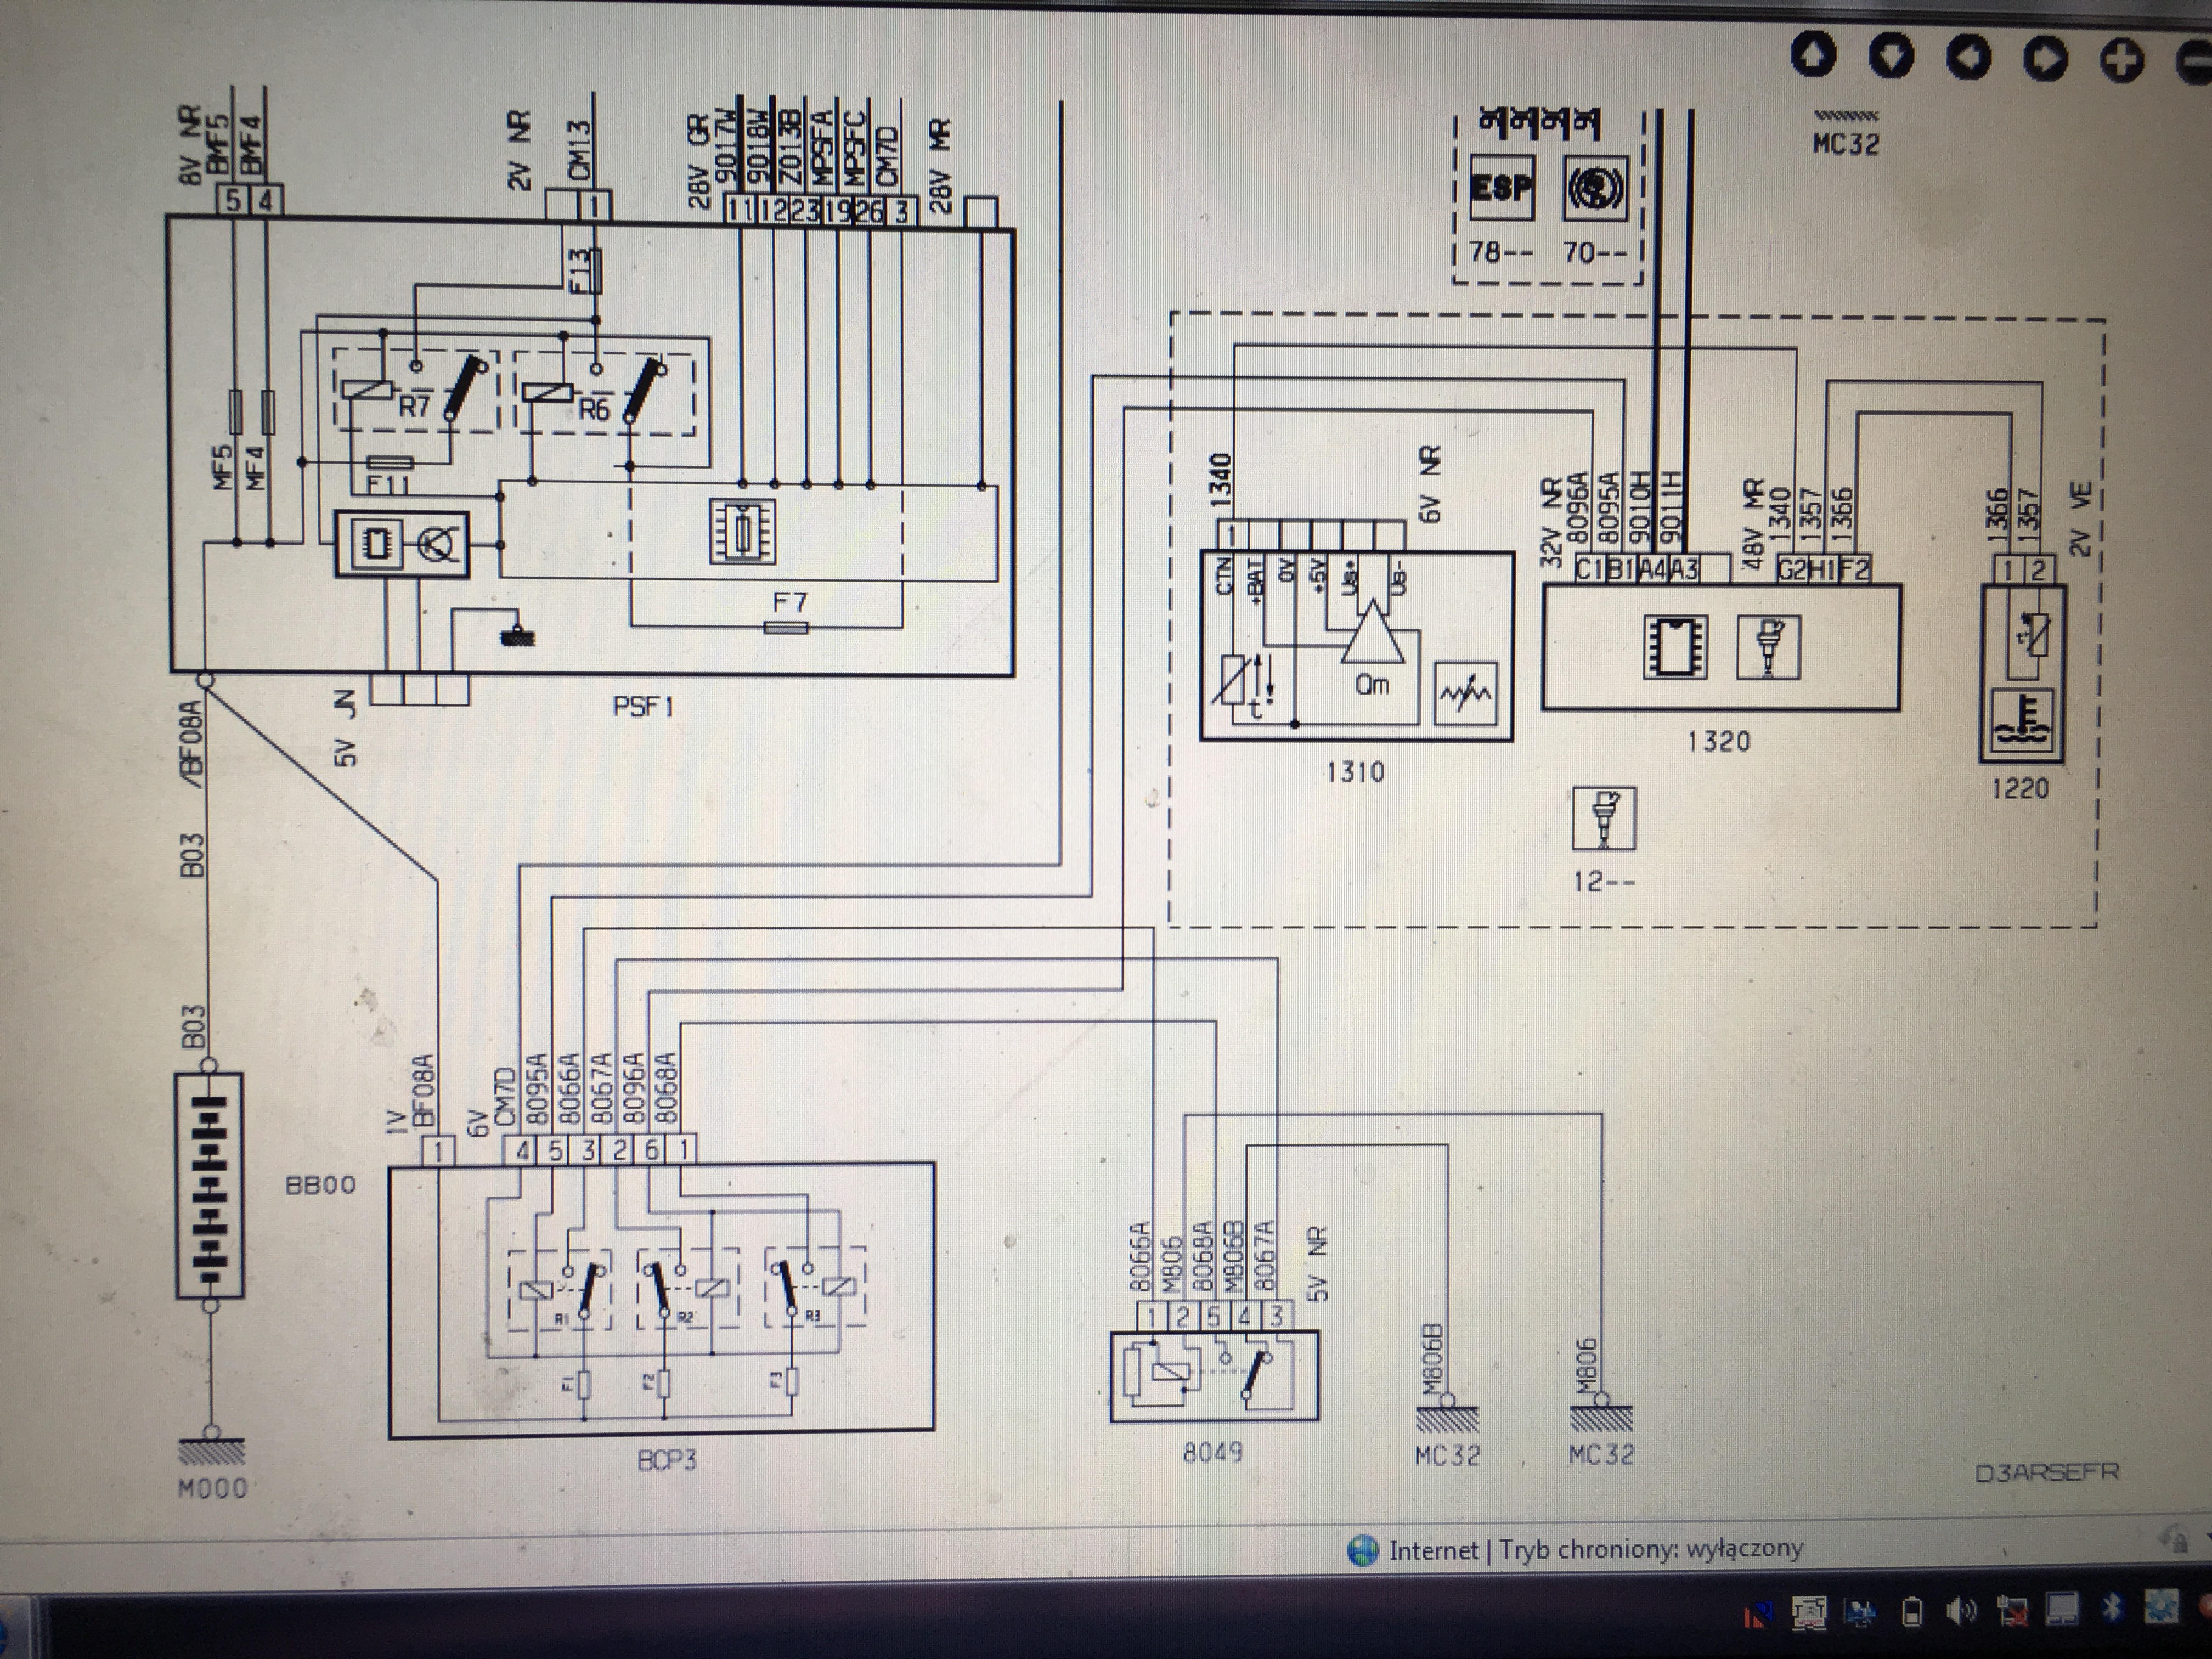
Task: Click the Bluetooth tray icon
Action: (2112, 1608)
